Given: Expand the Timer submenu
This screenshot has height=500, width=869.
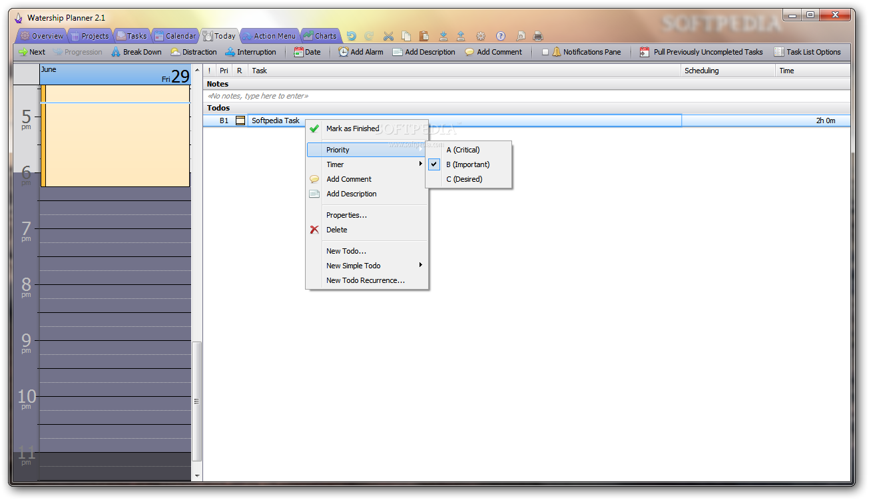Looking at the screenshot, I should coord(367,164).
